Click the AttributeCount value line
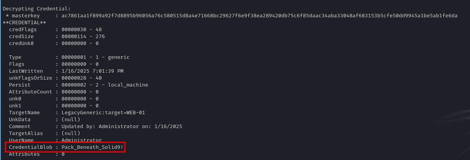The width and height of the screenshot is (470, 160). [x=77, y=92]
